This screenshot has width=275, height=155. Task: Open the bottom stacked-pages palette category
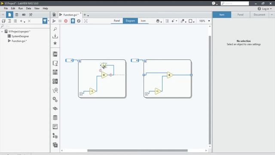pyautogui.click(x=55, y=145)
